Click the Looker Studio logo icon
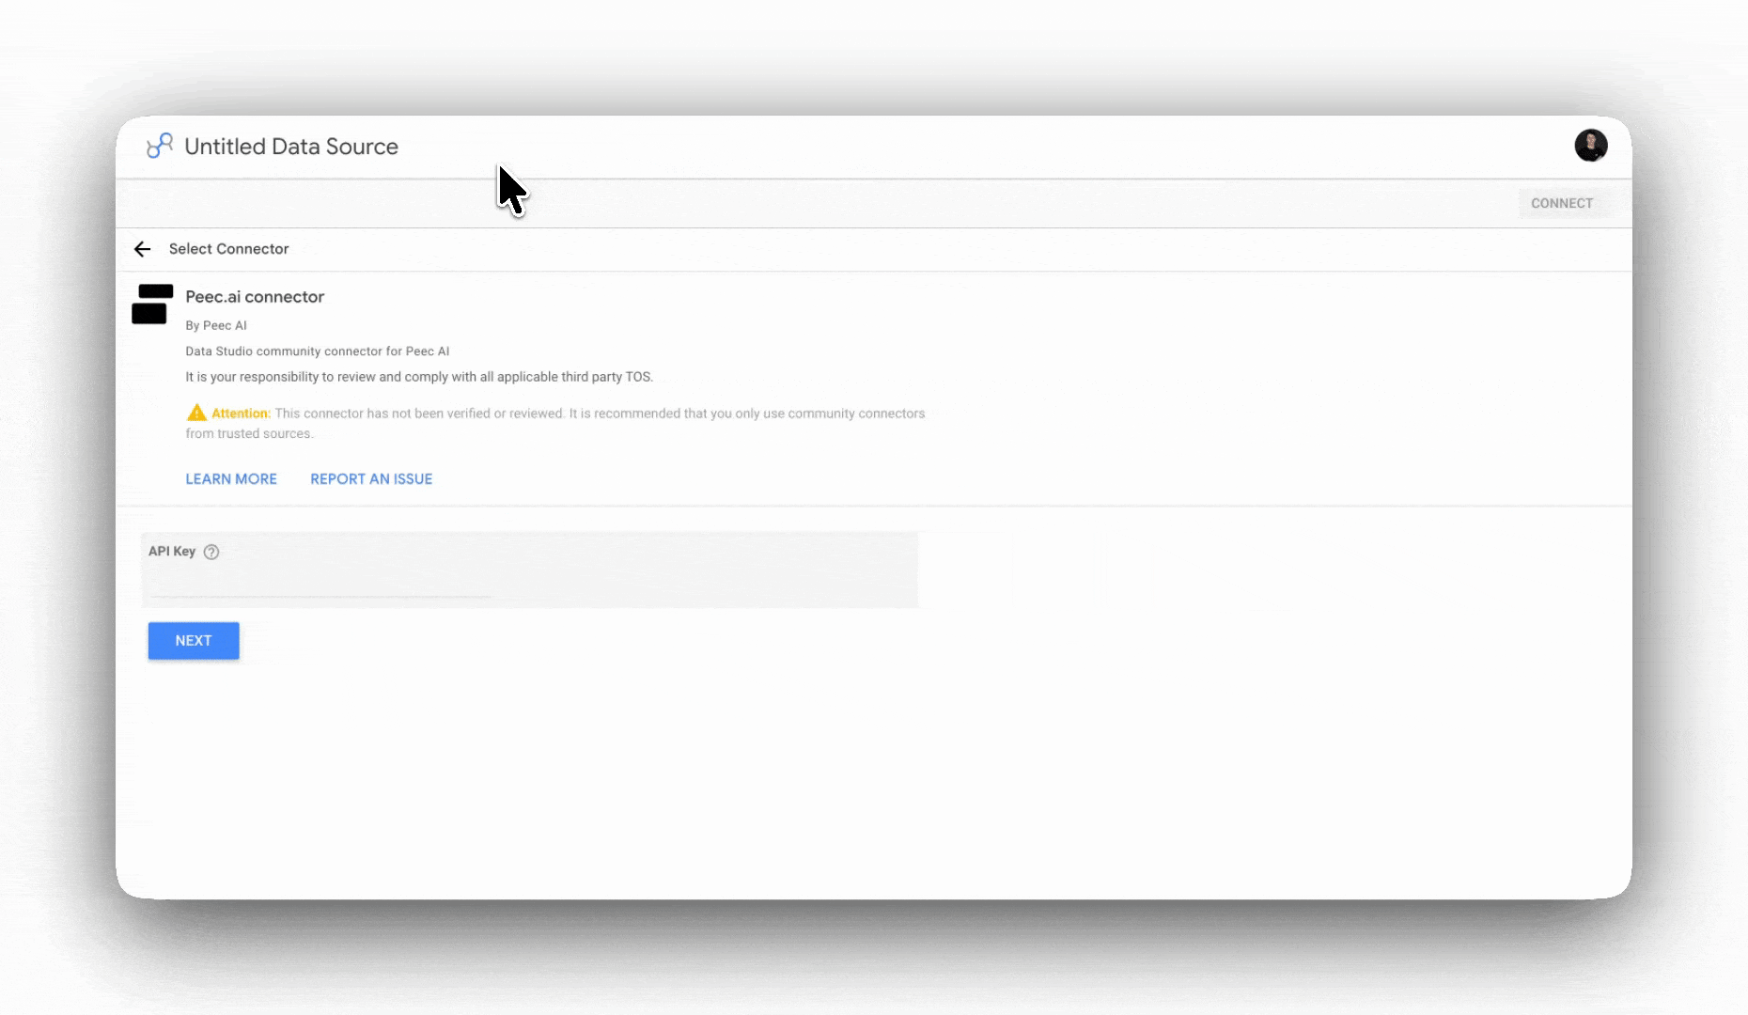1748x1015 pixels. pyautogui.click(x=160, y=146)
